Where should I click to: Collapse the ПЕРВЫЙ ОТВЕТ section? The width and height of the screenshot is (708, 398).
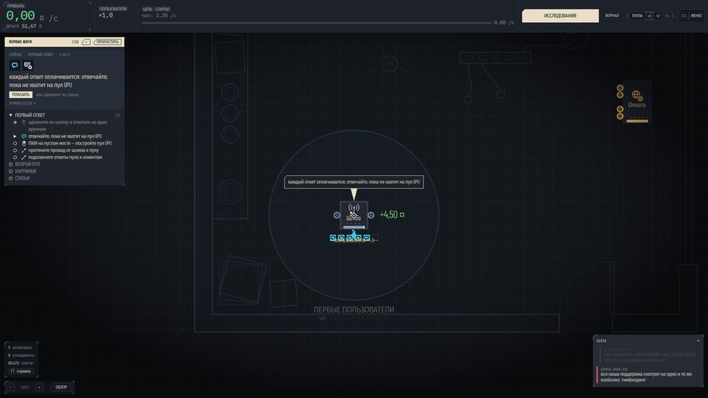point(11,115)
